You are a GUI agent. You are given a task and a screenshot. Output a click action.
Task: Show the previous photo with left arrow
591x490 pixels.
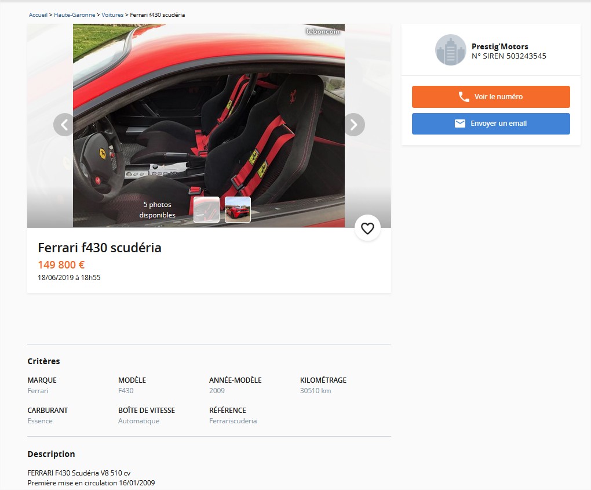pos(64,125)
